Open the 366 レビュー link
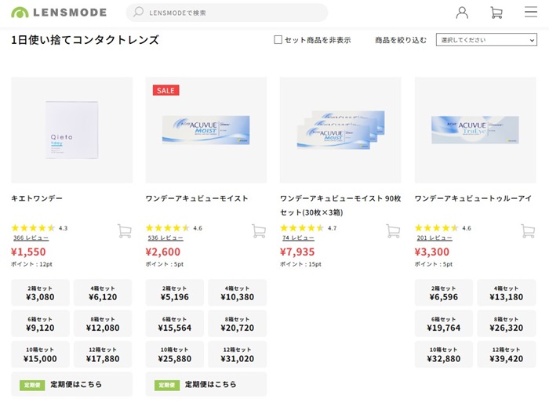Image resolution: width=549 pixels, height=406 pixels. pyautogui.click(x=31, y=237)
